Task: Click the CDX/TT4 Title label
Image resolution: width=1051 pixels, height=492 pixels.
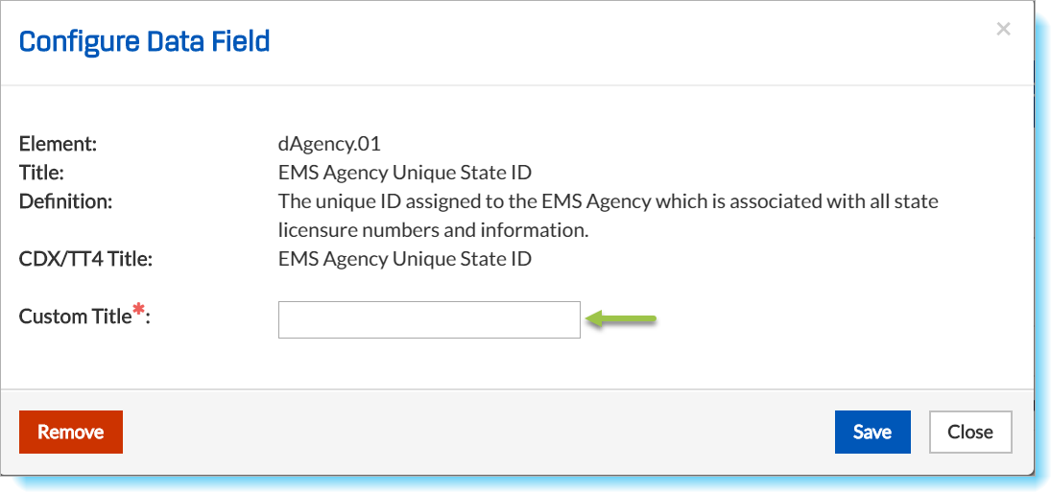Action: tap(85, 259)
